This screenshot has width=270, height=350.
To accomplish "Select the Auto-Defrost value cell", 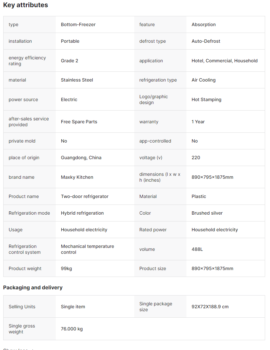I will (x=206, y=41).
